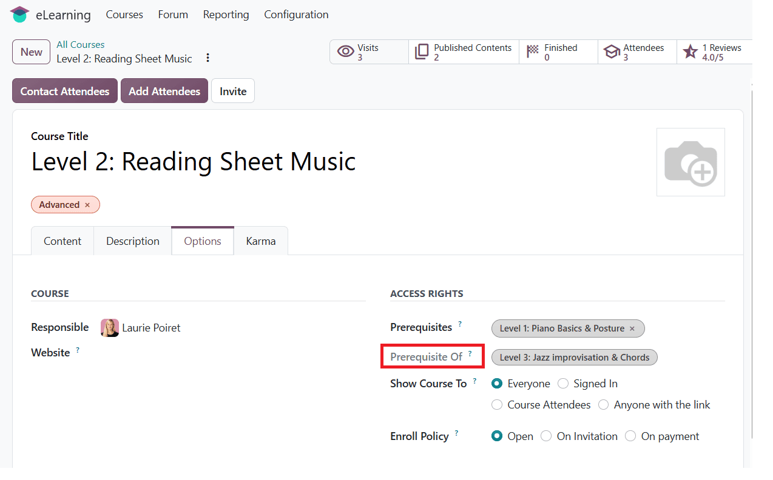Click Contact Attendees button
773x480 pixels.
pyautogui.click(x=65, y=91)
